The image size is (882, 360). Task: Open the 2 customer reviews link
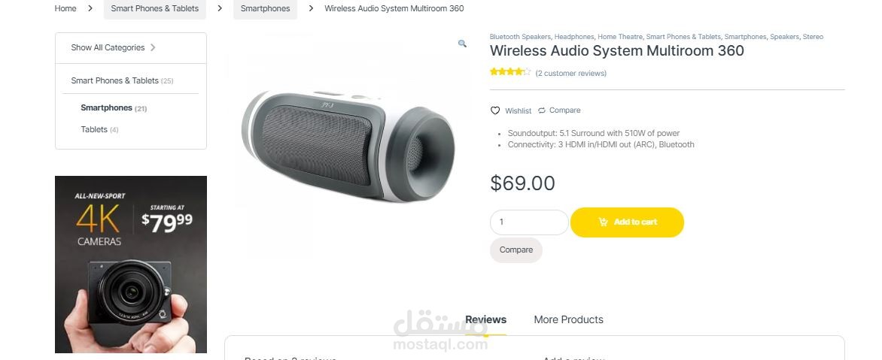click(x=571, y=74)
